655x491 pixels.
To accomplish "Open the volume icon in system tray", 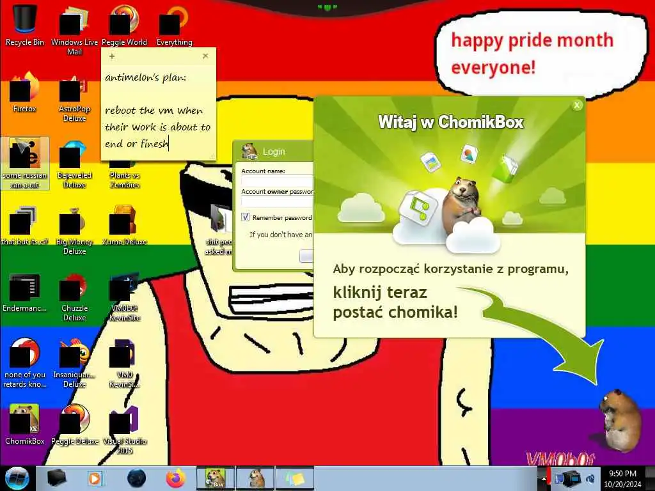I will click(x=590, y=478).
